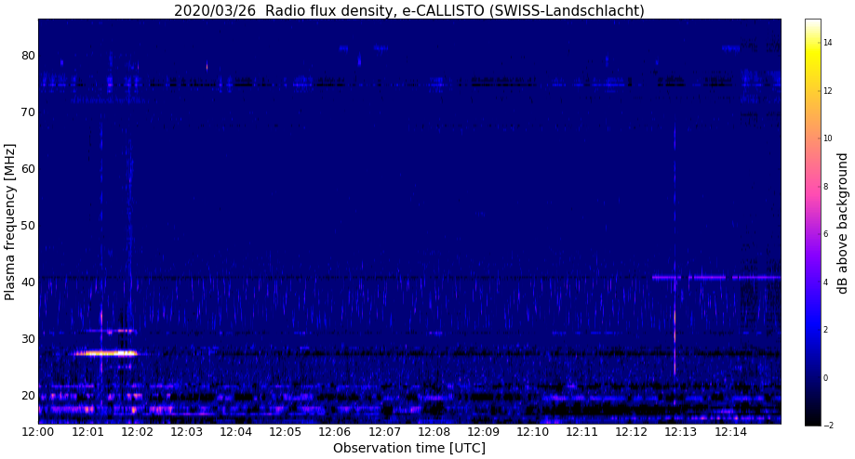
Task: Select the 12:04 time tick label
Action: 236,432
